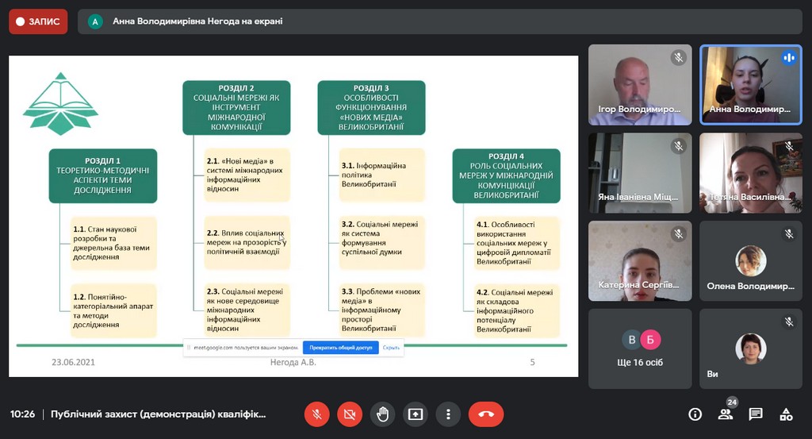812x439 pixels.
Task: Turn on the camera button
Action: pyautogui.click(x=350, y=414)
